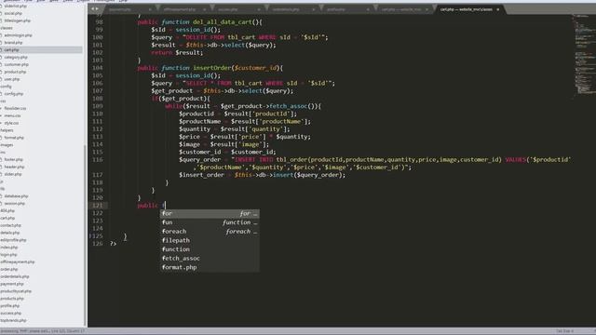
Task: Open database.php in the sidebar
Action: (x=17, y=196)
